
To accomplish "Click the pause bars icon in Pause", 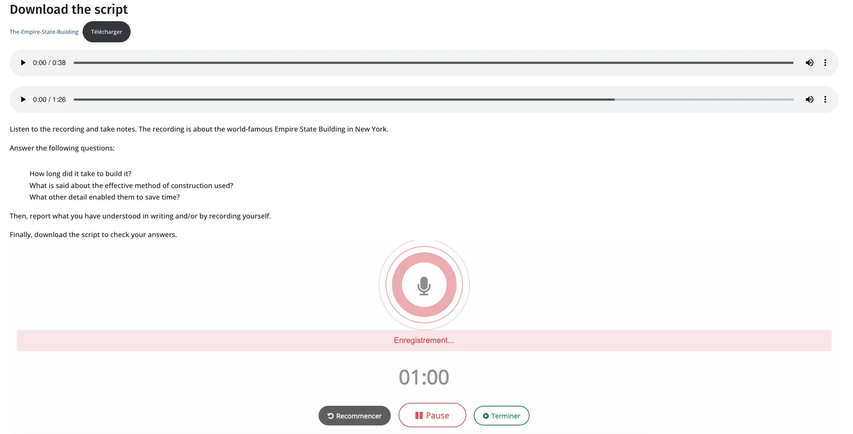I will pyautogui.click(x=419, y=415).
